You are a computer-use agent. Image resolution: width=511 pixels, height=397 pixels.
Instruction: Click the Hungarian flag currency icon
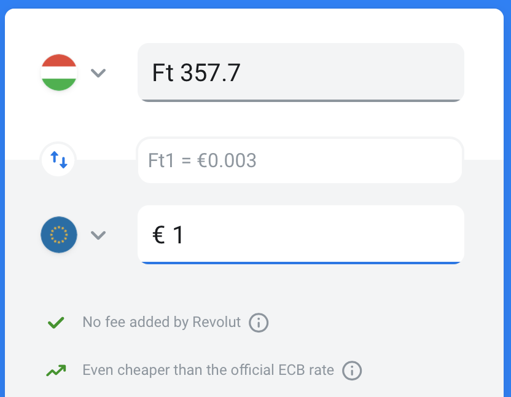tap(59, 73)
